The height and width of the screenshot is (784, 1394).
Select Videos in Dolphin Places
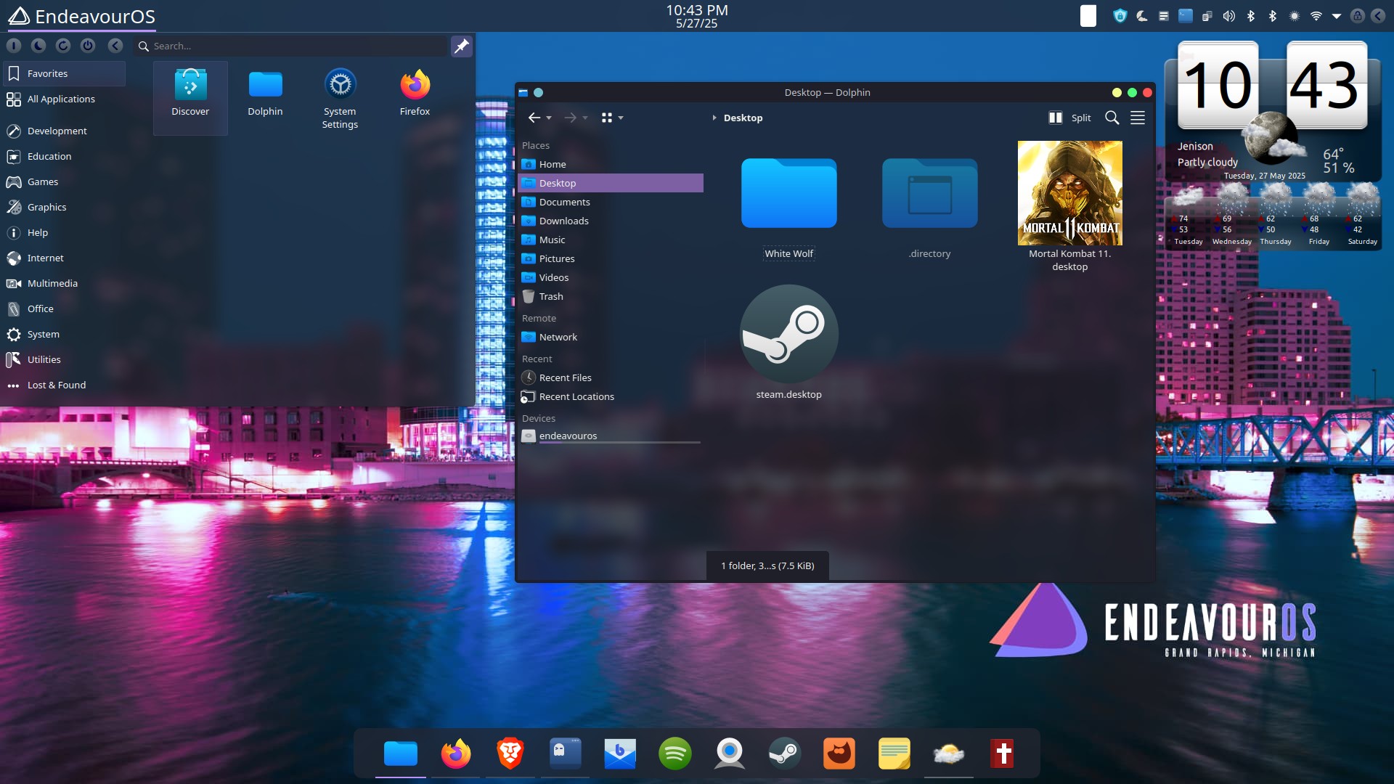[x=611, y=277]
